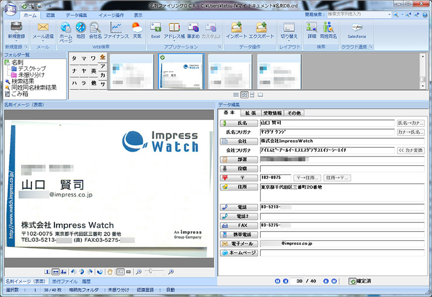Click the 氏名→カナ conversion button
The width and height of the screenshot is (432, 297).
tap(410, 123)
